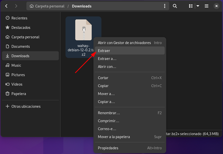Viewport: 223px width, 154px height.
Task: Select the wahay-debian archive file thumbnail
Action: 83,30
